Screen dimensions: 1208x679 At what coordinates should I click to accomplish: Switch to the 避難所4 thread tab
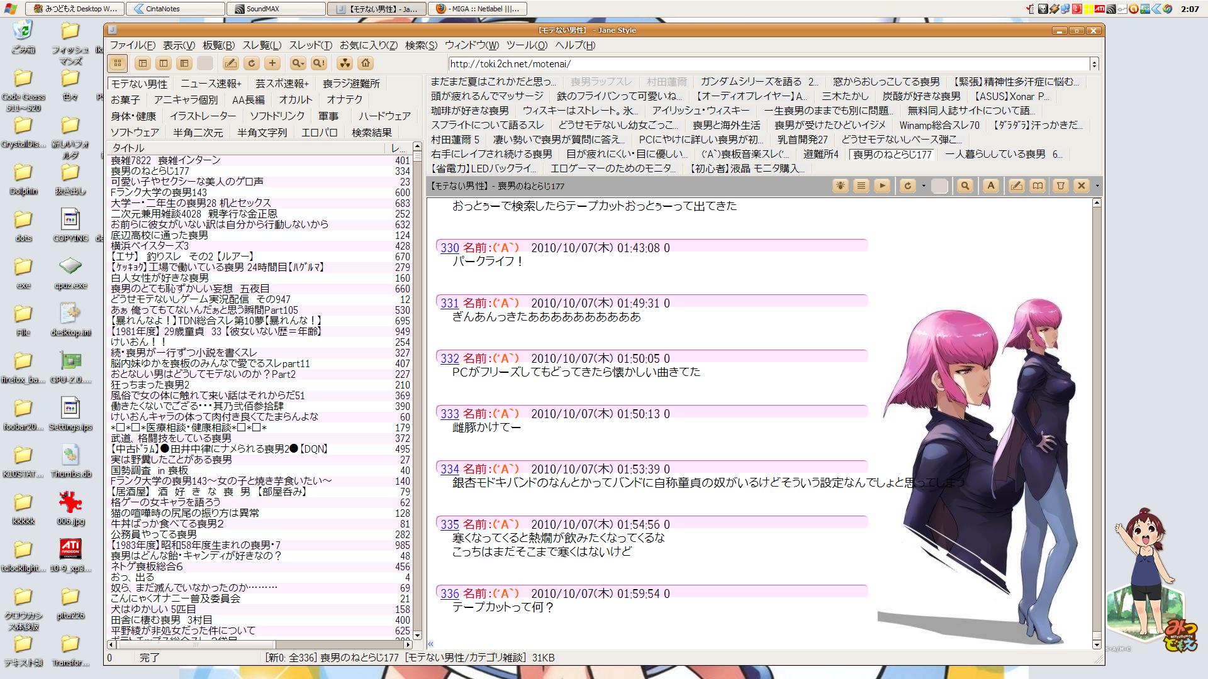coord(820,154)
